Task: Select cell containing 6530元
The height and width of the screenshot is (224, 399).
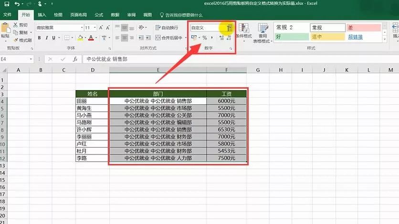Action: click(x=227, y=130)
